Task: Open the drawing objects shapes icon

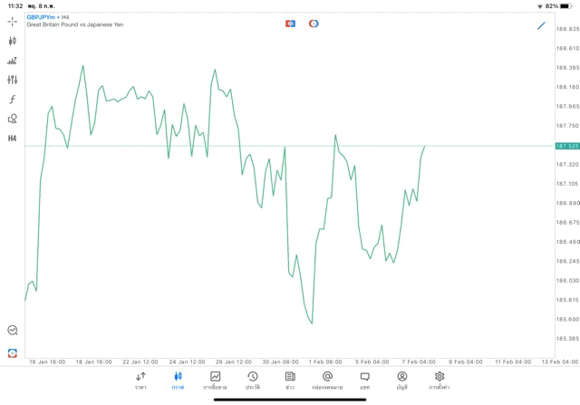Action: pos(13,119)
